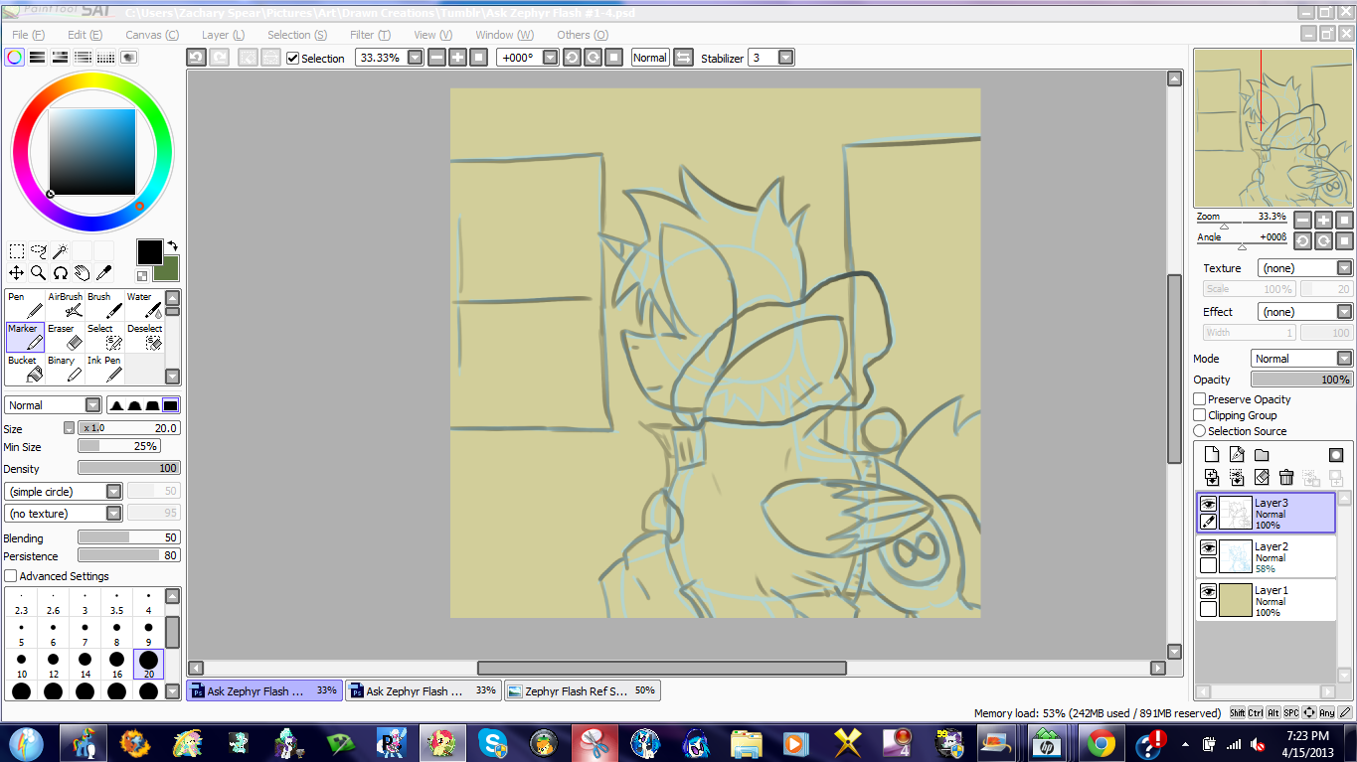Screen dimensions: 1357x762
Task: Choose Selection Source radio button
Action: (x=1200, y=431)
